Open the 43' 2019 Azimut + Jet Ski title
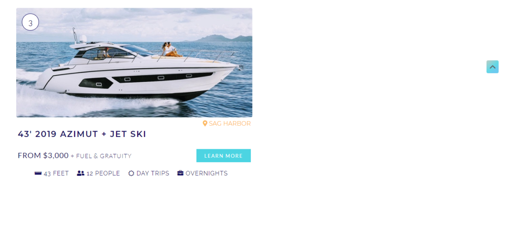Image resolution: width=516 pixels, height=226 pixels. pos(82,134)
